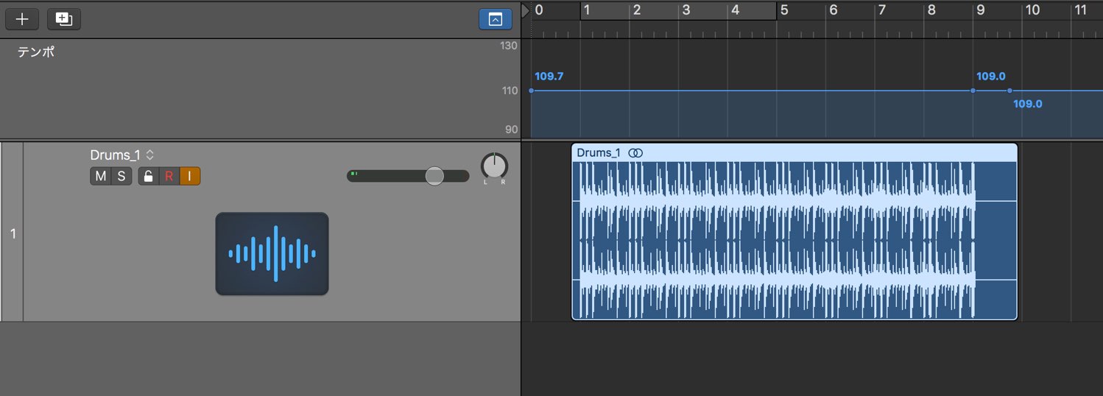Add a new track with plus button

click(x=22, y=19)
